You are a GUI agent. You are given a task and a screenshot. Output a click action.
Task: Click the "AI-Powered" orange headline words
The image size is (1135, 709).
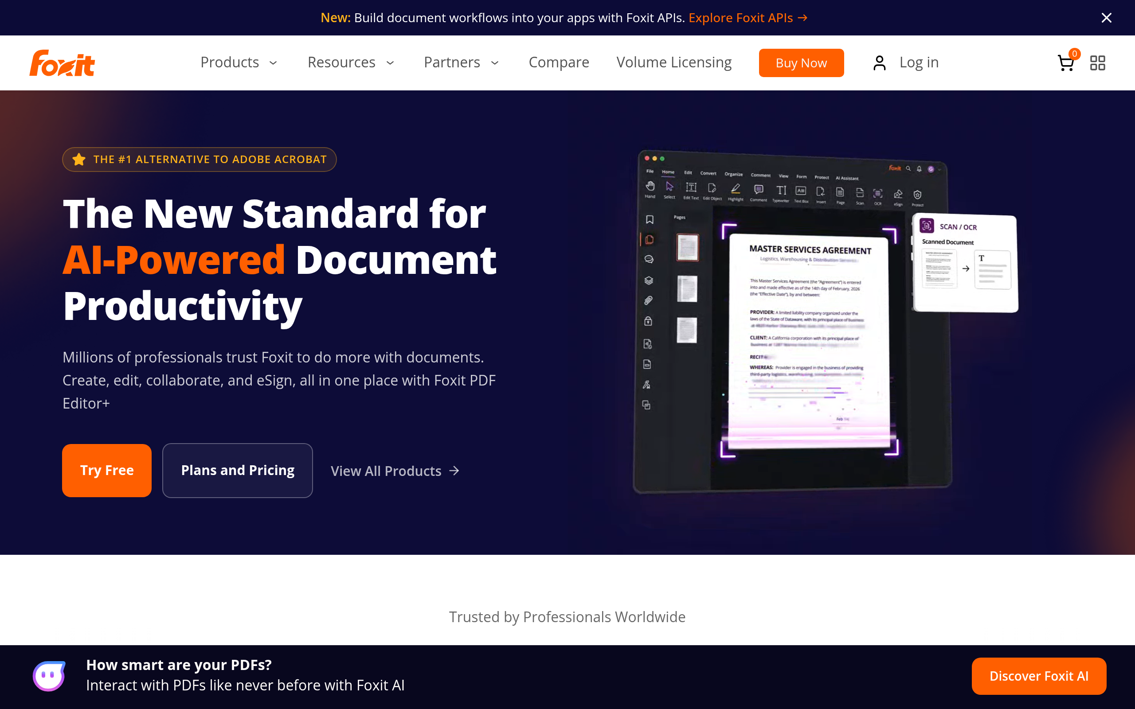pyautogui.click(x=174, y=260)
